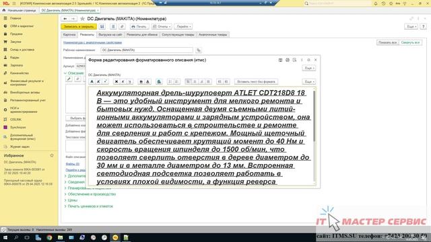Open background highlight color picker
Image resolution: width=431 pixels, height=242 pixels.
coord(141,82)
